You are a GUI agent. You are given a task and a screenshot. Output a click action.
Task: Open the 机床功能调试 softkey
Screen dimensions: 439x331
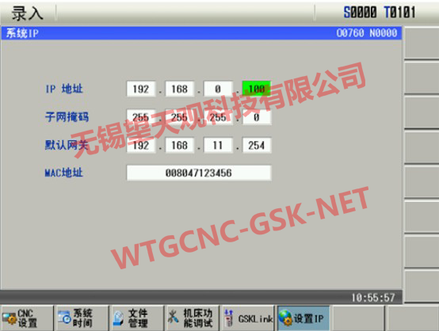tap(193, 318)
